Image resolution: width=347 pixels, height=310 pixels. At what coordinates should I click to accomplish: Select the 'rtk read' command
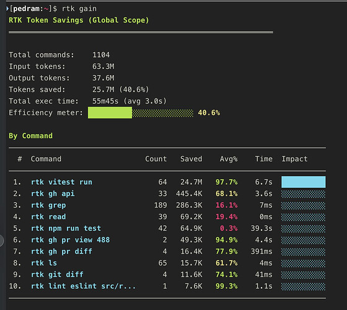coord(48,216)
